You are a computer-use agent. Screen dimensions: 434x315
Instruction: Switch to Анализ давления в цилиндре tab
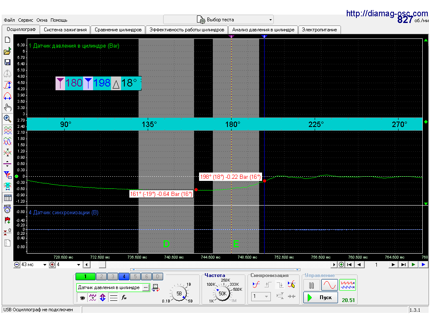coord(263,30)
